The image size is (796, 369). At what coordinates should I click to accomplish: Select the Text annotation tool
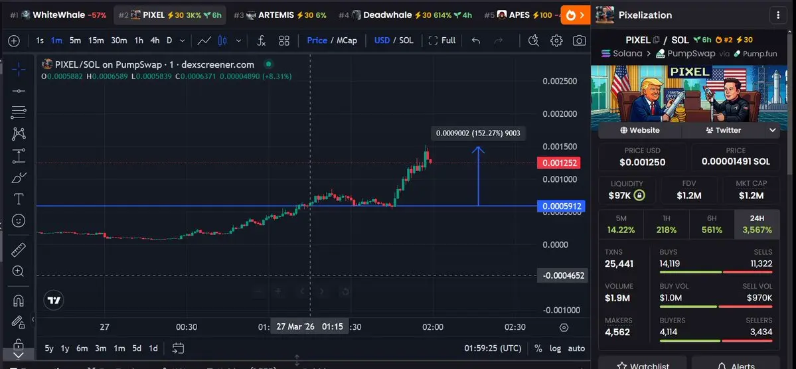(19, 200)
